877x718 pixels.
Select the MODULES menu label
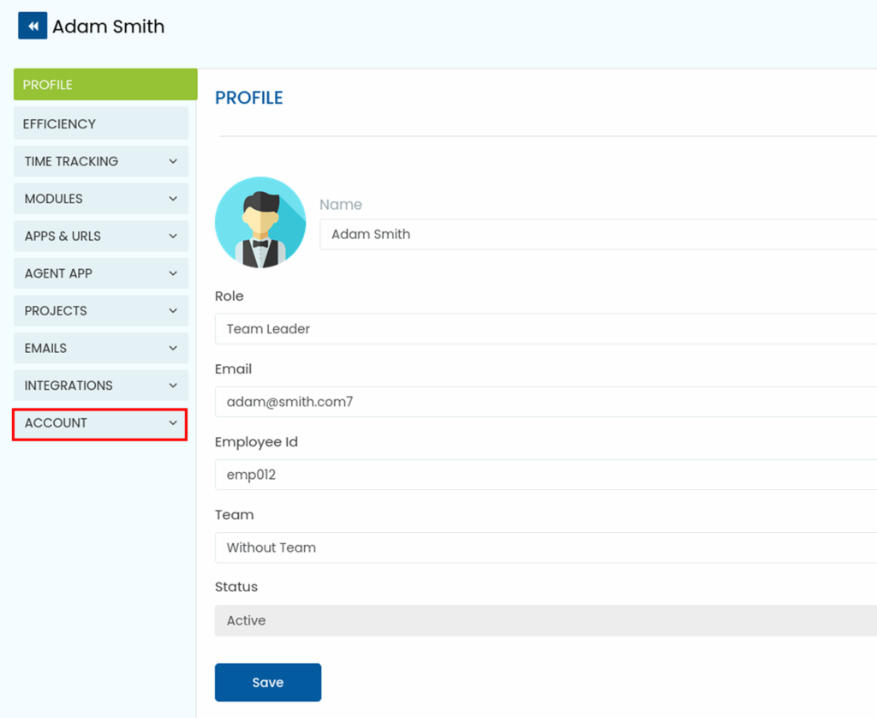[x=54, y=199]
